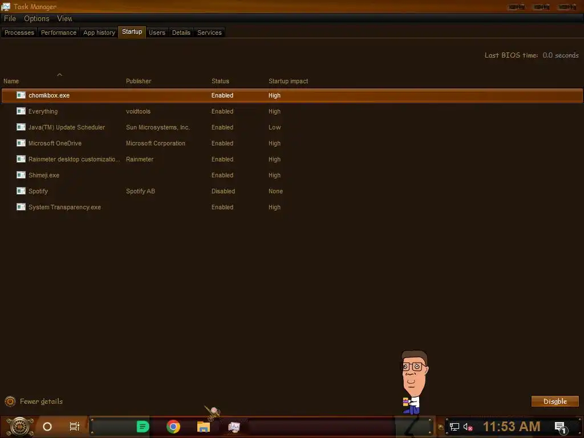The width and height of the screenshot is (584, 438).
Task: Open Task View on the taskbar
Action: tap(75, 427)
